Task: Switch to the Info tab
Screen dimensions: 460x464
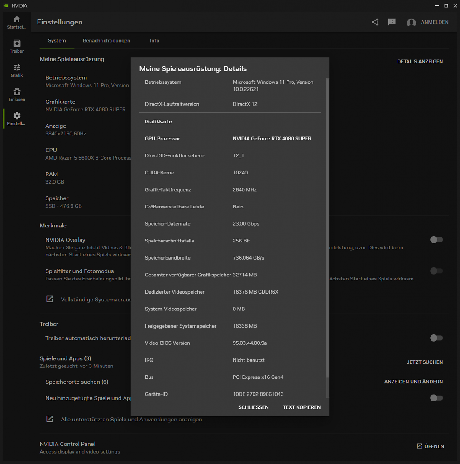Action: 154,41
